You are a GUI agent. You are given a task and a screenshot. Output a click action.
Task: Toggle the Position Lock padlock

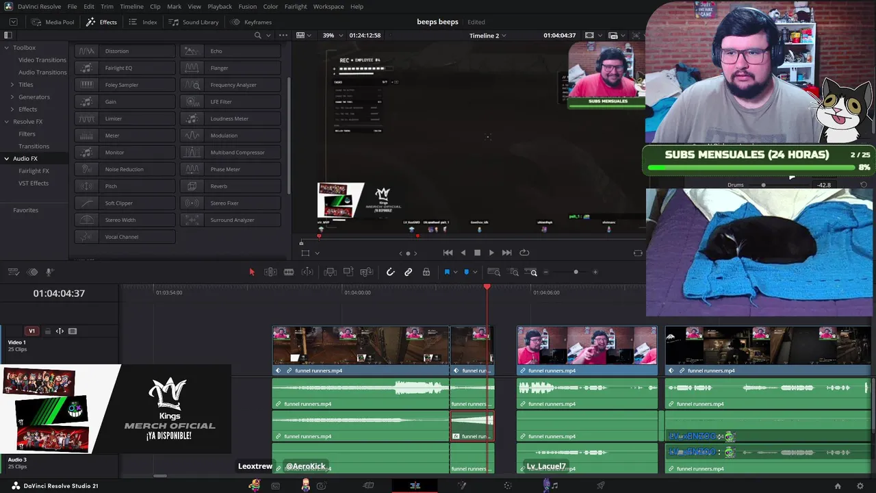coord(426,272)
